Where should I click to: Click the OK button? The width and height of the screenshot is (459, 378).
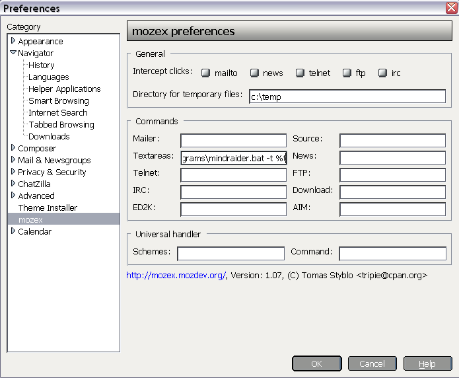[317, 363]
